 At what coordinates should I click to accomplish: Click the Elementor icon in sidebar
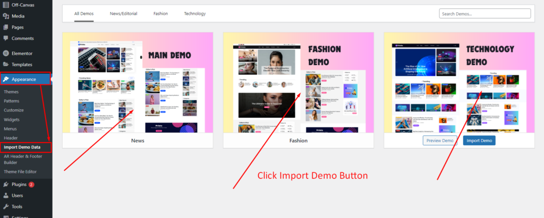click(x=5, y=53)
